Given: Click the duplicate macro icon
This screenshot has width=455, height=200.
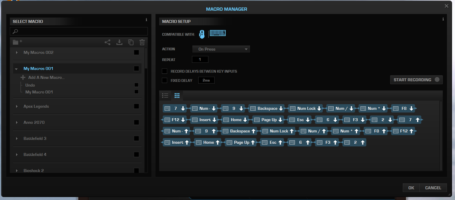Looking at the screenshot, I should 131,42.
